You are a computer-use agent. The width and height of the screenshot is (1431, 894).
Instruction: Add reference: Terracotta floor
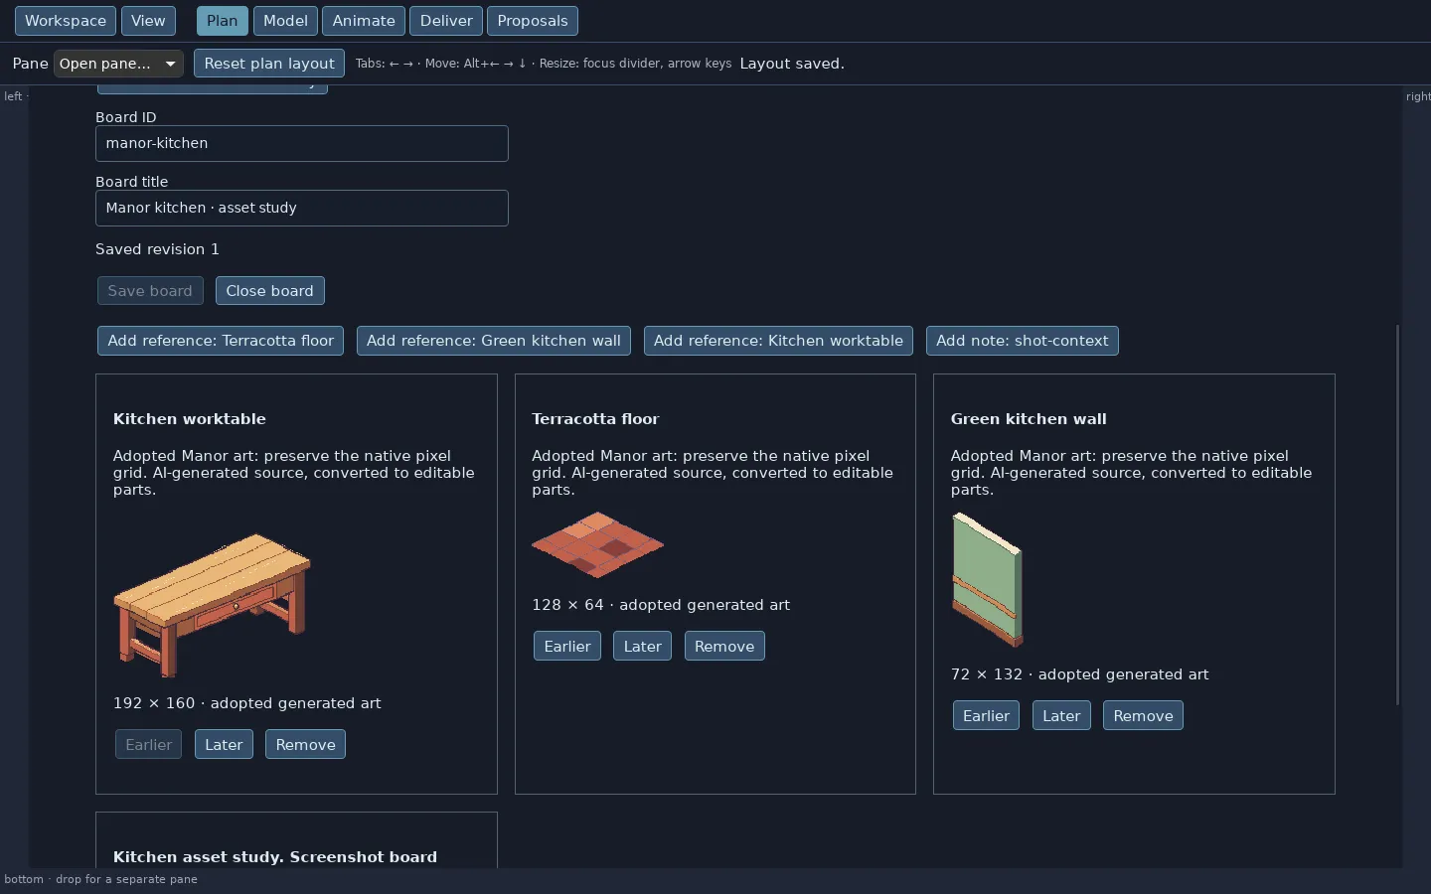pos(221,341)
